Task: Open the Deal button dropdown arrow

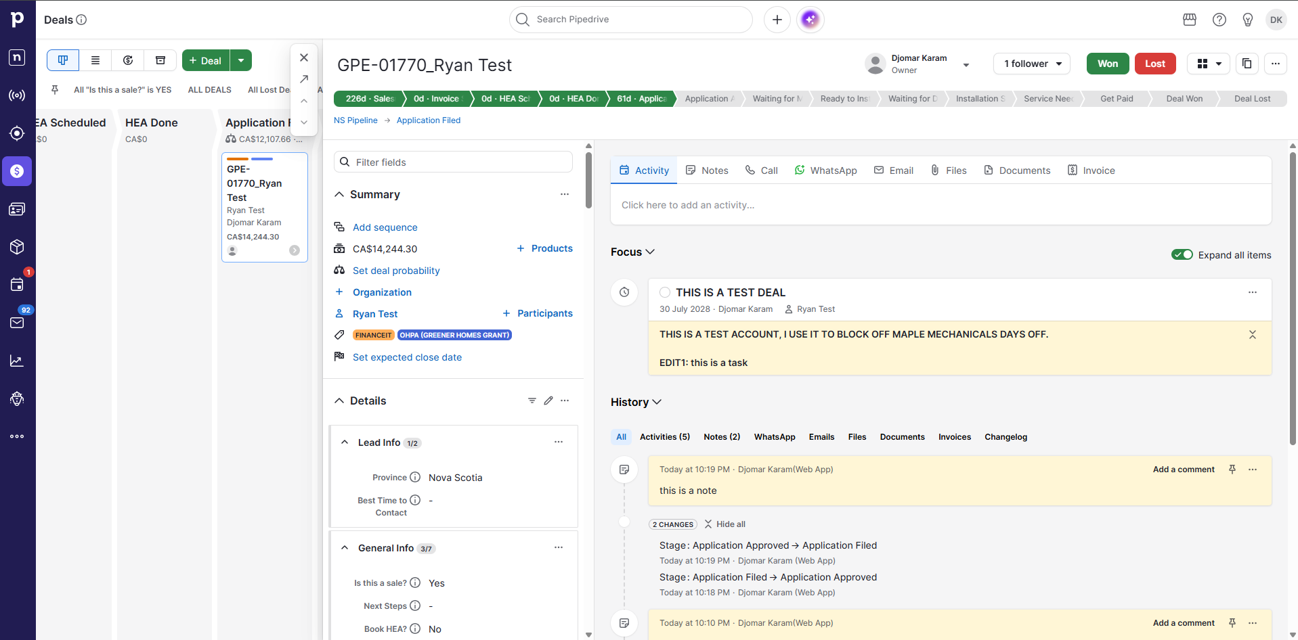Action: (x=241, y=60)
